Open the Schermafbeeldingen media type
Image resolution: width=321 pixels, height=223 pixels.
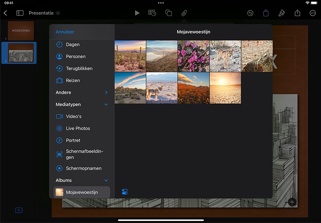[x=82, y=154]
